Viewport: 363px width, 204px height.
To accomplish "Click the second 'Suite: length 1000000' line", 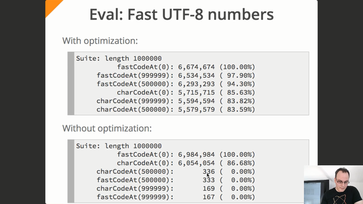I will (119, 146).
